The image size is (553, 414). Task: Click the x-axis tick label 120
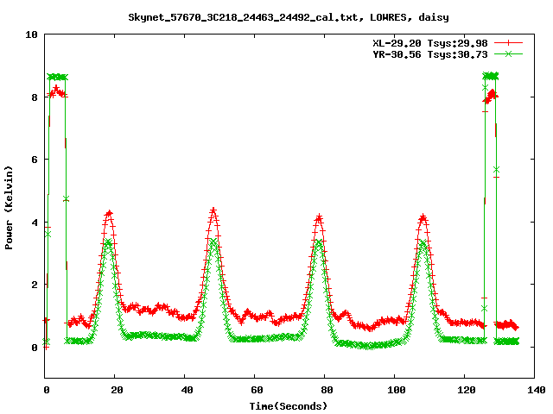point(467,390)
